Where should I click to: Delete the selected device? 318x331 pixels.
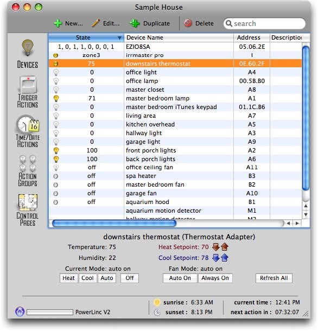pyautogui.click(x=199, y=23)
